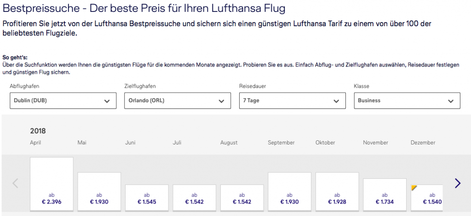Select April price bar € 2.396
The height and width of the screenshot is (216, 471).
point(52,184)
